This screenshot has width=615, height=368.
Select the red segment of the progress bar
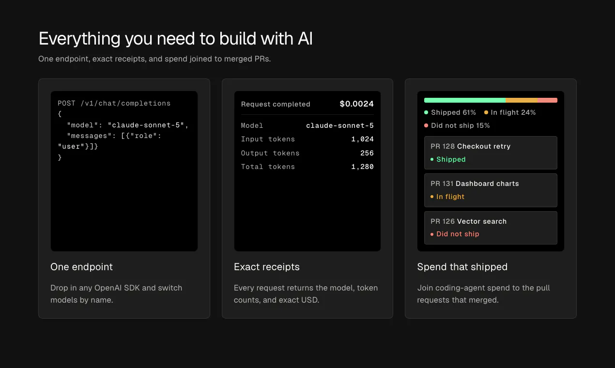547,100
